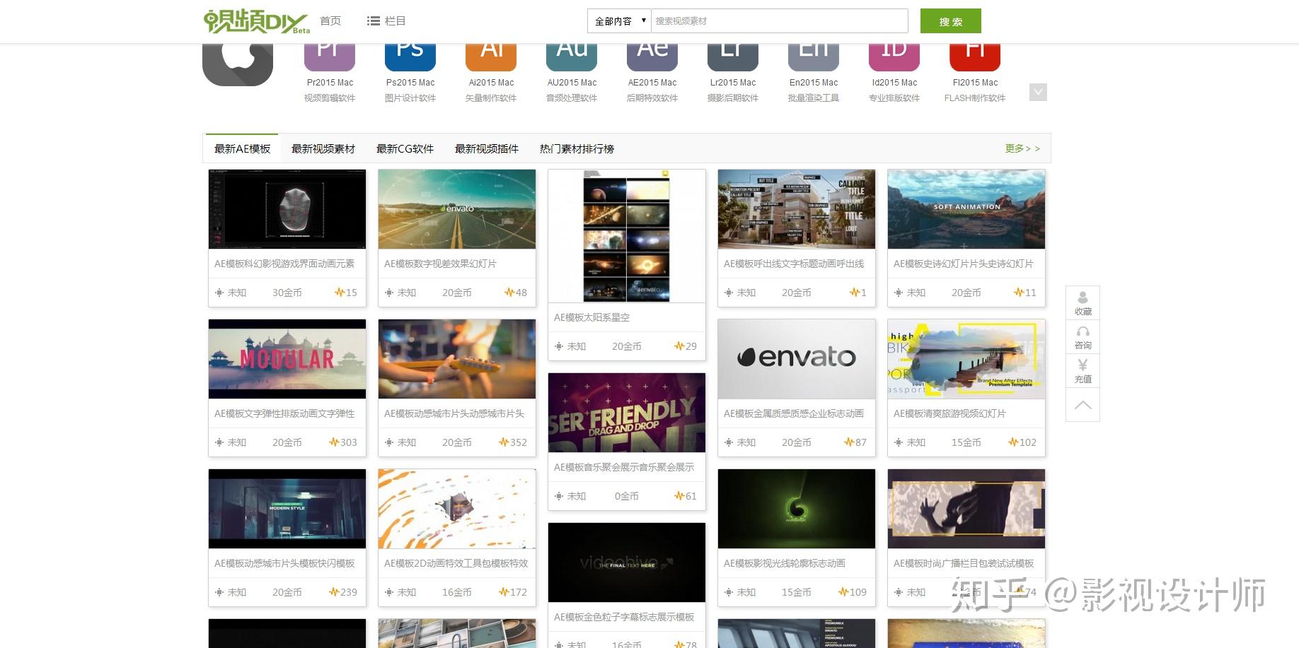Viewport: 1299px width, 648px height.
Task: Open the AE模板史诗幻灯片片头史诗幻灯片 title link
Action: [964, 264]
